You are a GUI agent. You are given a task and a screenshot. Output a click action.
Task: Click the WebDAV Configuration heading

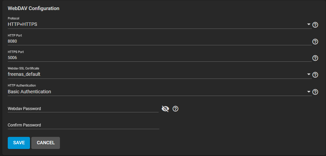pyautogui.click(x=33, y=8)
